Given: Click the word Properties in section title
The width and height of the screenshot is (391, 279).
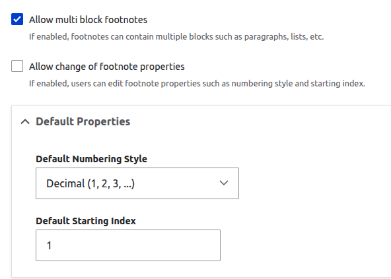Looking at the screenshot, I should click(104, 121).
